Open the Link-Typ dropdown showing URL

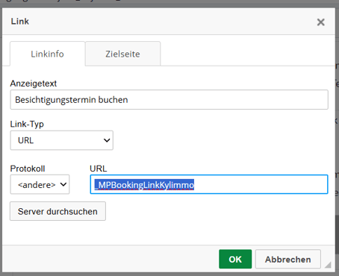click(x=62, y=140)
